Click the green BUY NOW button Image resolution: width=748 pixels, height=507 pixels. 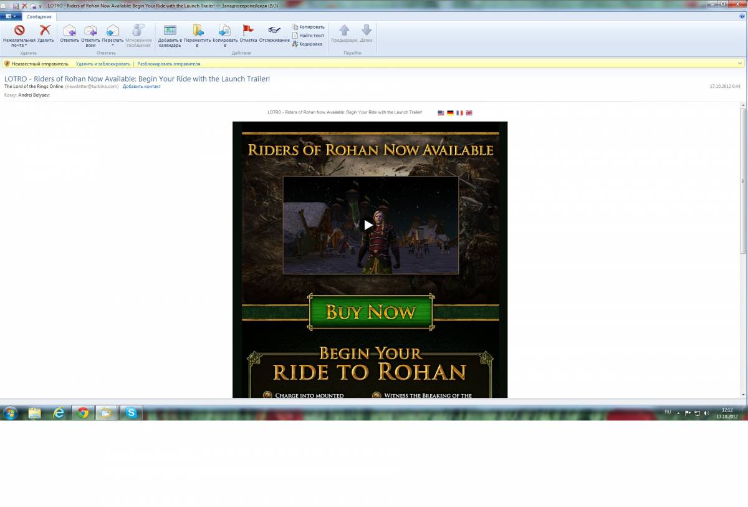(x=371, y=312)
